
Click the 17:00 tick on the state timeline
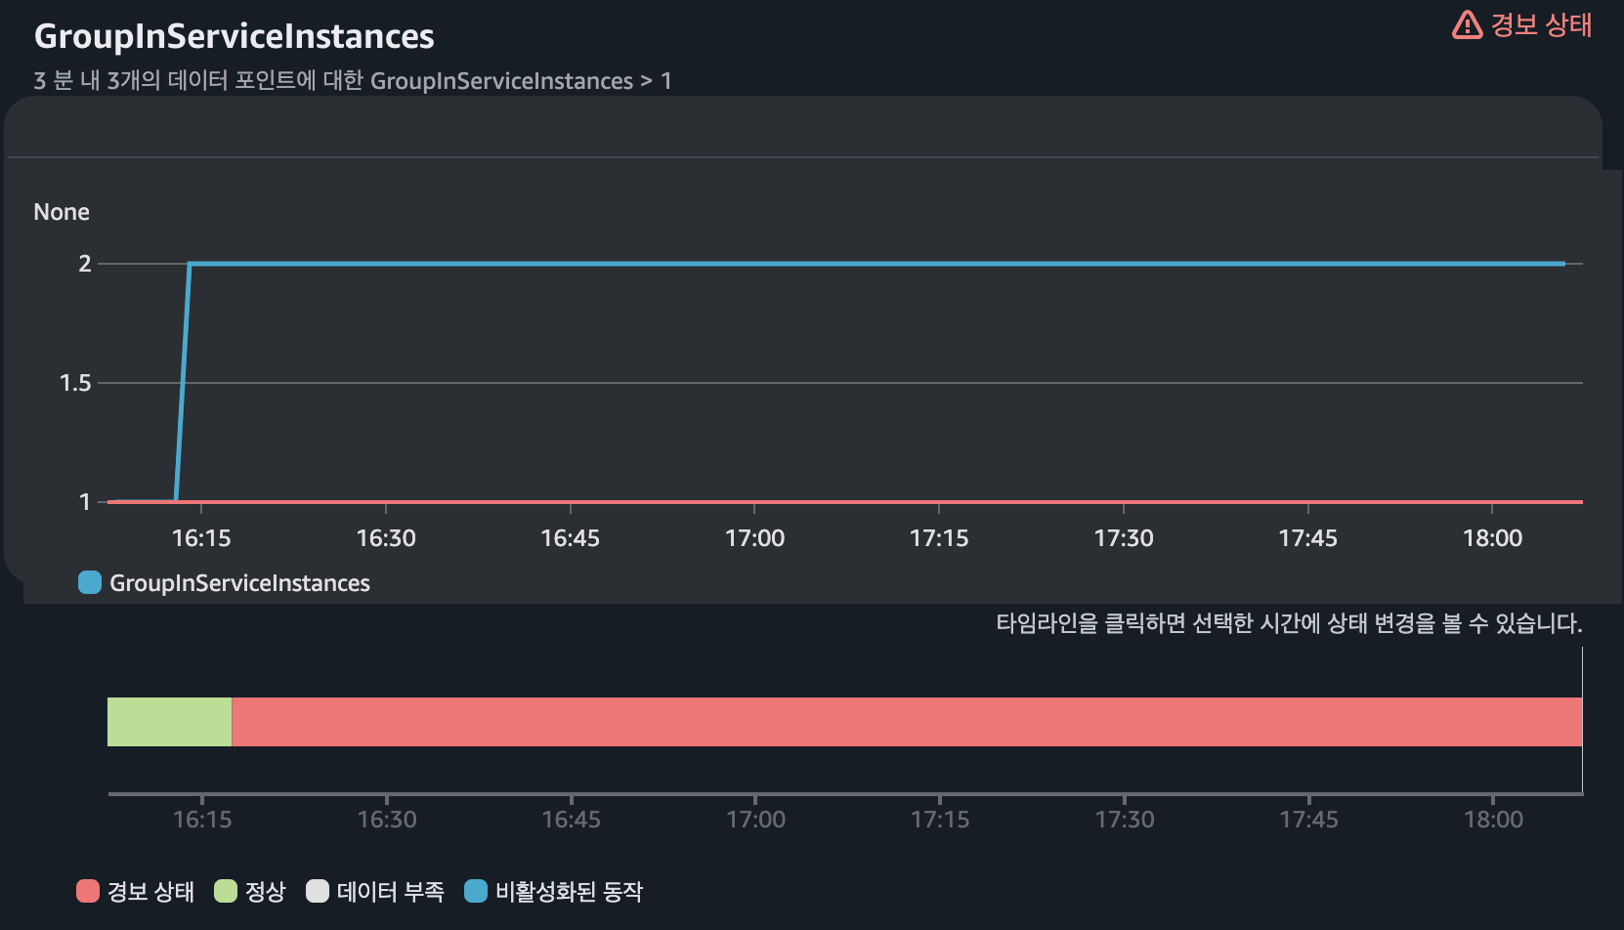click(755, 819)
